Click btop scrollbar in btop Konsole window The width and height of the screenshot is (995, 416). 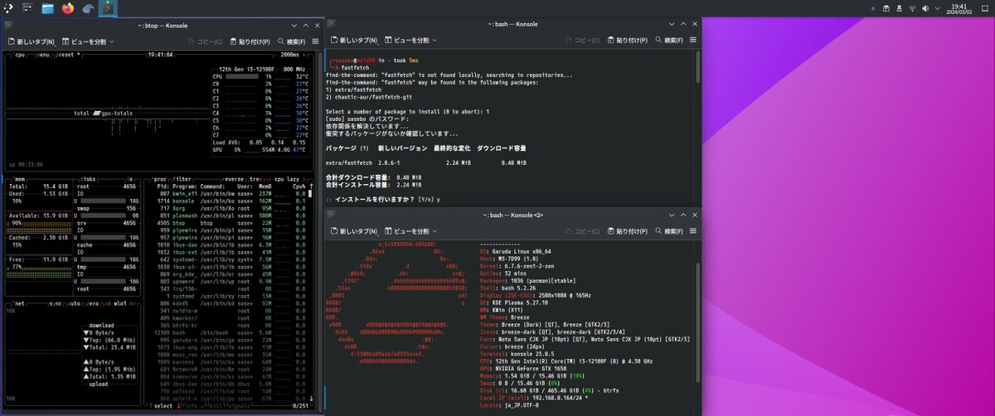coord(321,231)
